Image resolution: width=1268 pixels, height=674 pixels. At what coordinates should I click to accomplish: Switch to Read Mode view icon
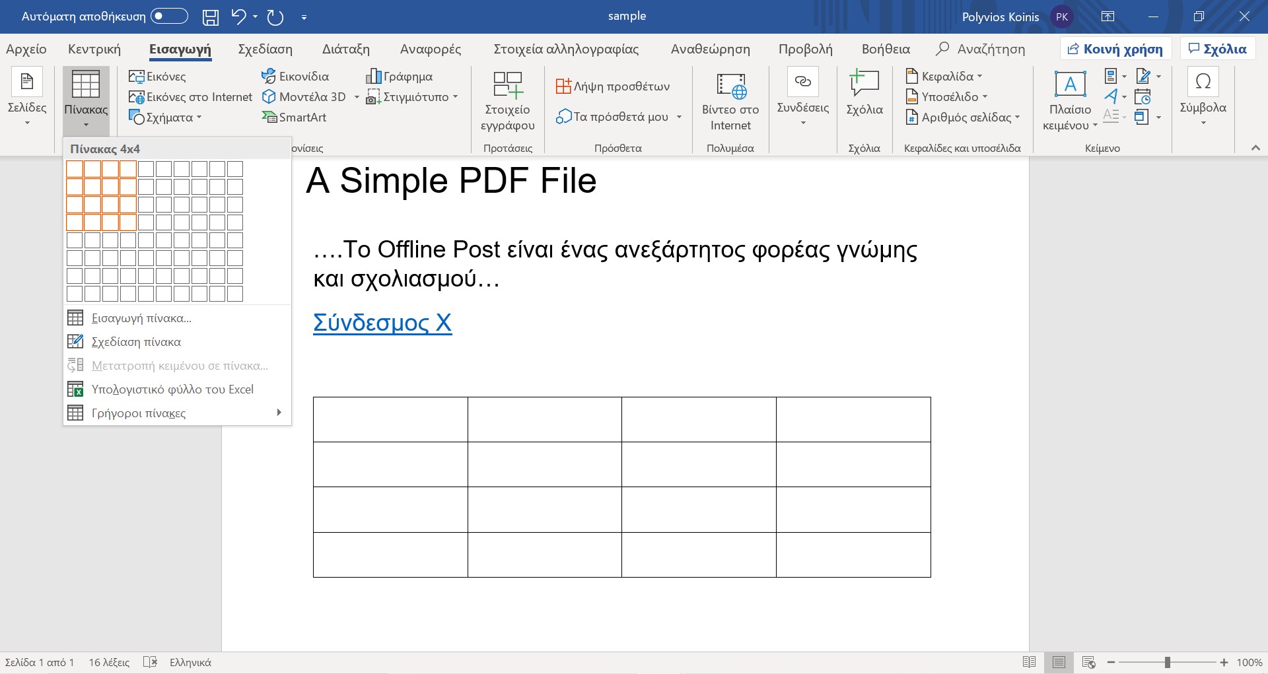pyautogui.click(x=1029, y=662)
